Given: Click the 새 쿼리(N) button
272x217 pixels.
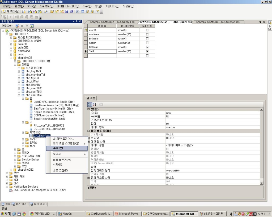Looking at the screenshot, I should click(x=11, y=11).
